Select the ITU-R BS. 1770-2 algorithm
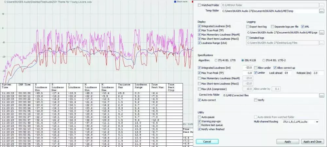 pos(264,60)
